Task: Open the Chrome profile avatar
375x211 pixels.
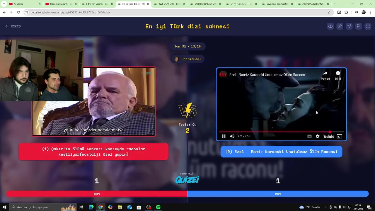Action: 364,12
